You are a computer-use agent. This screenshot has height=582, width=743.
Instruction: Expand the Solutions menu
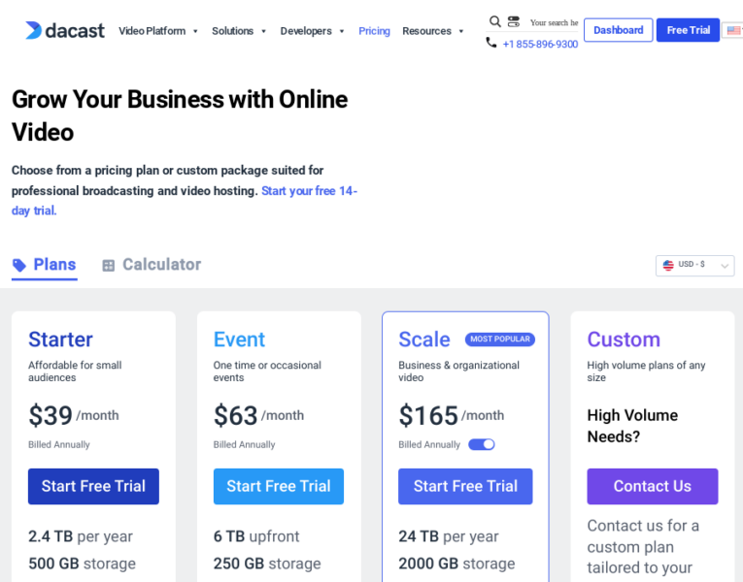point(239,31)
